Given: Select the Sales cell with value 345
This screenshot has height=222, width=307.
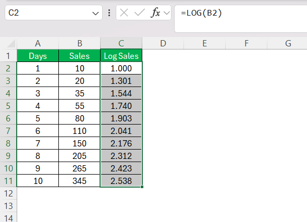Looking at the screenshot, I should point(80,181).
